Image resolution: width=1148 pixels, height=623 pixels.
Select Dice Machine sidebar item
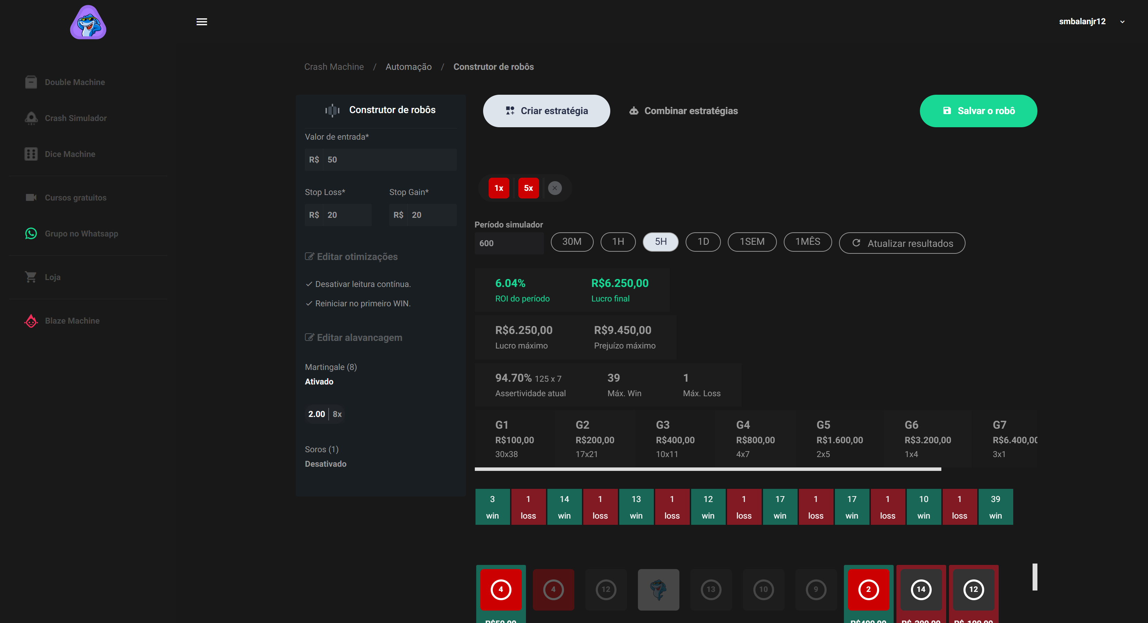(69, 154)
